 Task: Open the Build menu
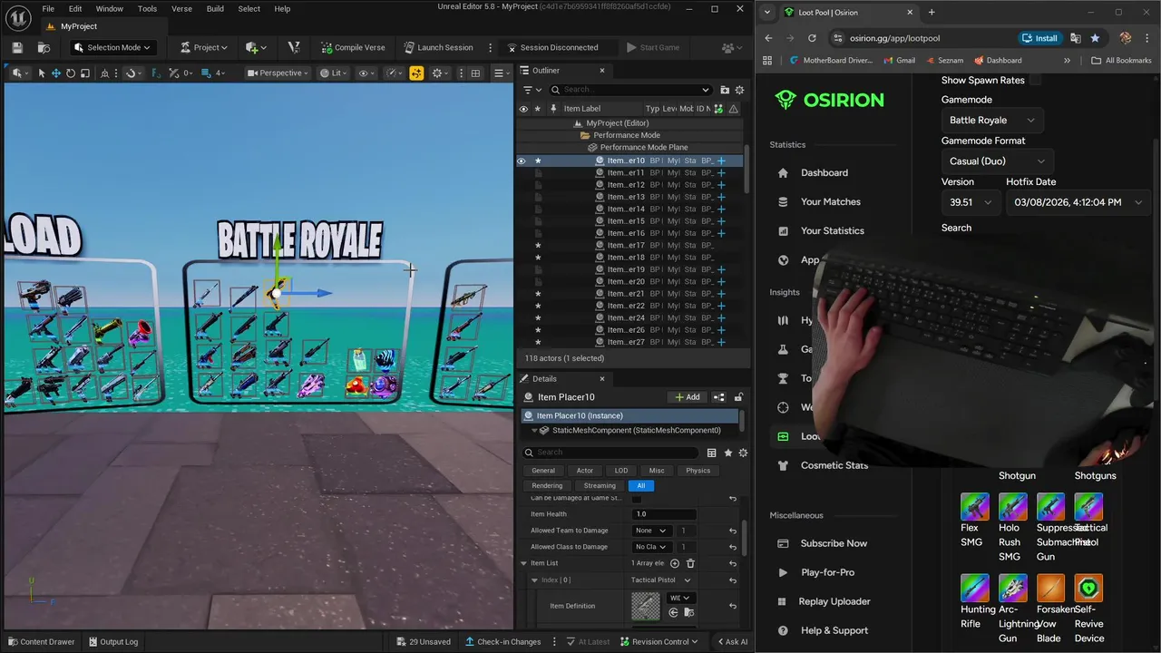tap(215, 9)
